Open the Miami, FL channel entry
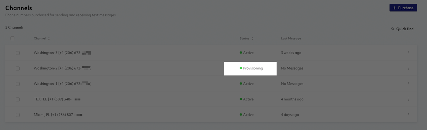This screenshot has height=130, width=427. 211,115
